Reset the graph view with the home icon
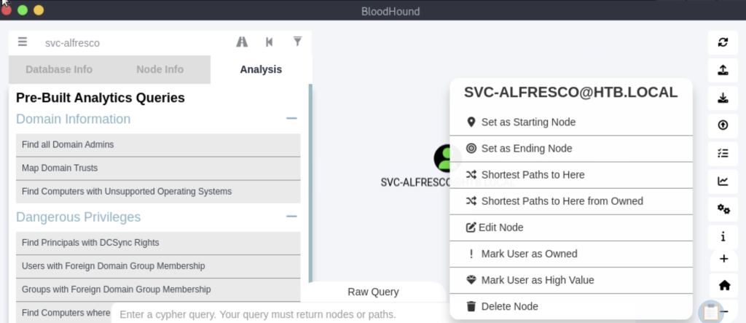 pyautogui.click(x=724, y=285)
